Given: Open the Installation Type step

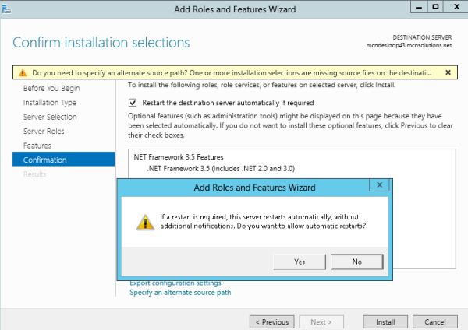Looking at the screenshot, I should (x=50, y=103).
